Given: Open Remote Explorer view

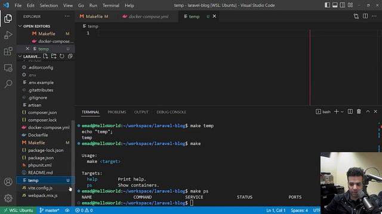Looking at the screenshot, I should pos(8,68).
